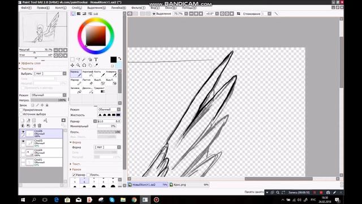
Task: Select the Кисть (Brush) tool
Action: point(100,74)
